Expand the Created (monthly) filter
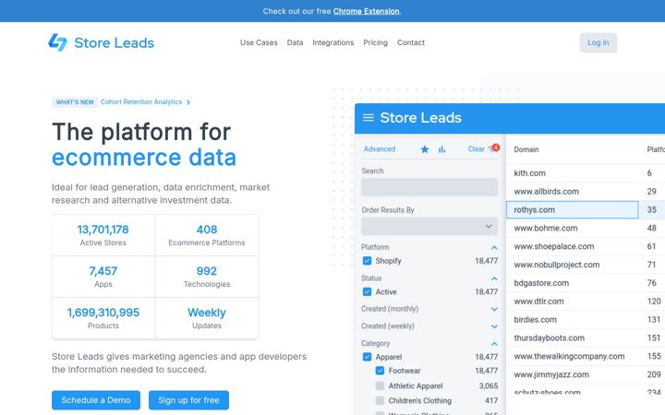 point(494,309)
